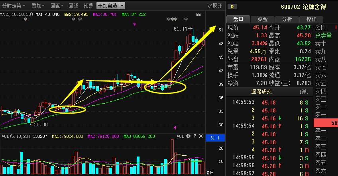
Task: Click the MA1:40.046 moving average label
Action: [x=47, y=14]
